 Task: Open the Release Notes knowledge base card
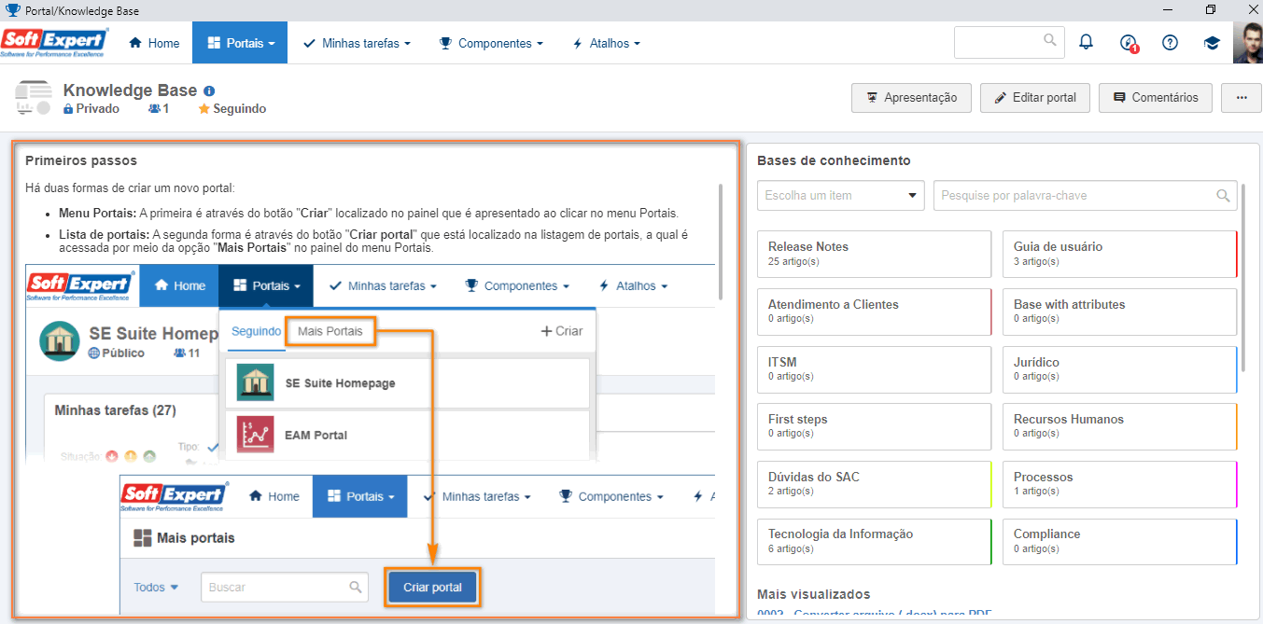[x=874, y=254]
